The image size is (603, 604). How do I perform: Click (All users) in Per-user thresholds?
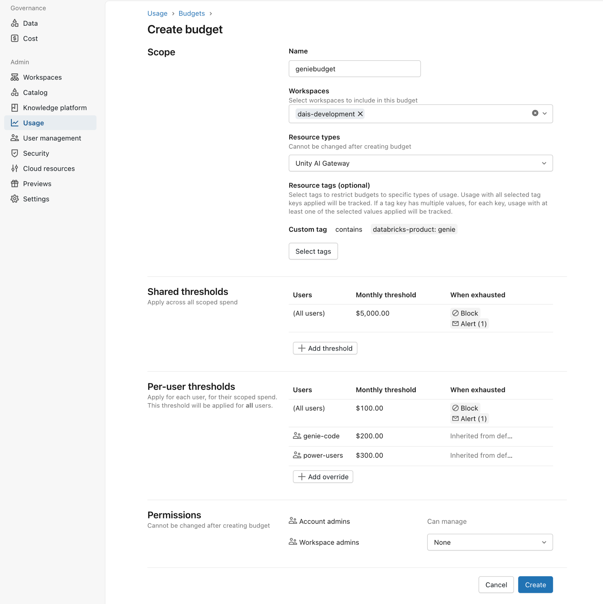click(x=309, y=408)
